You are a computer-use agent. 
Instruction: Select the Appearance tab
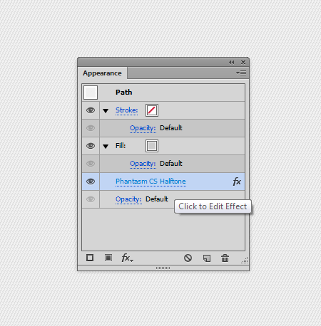102,73
